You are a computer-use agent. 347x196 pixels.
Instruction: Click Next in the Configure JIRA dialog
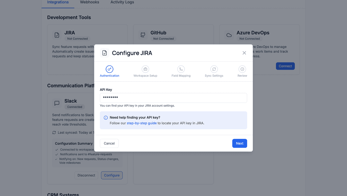239,143
